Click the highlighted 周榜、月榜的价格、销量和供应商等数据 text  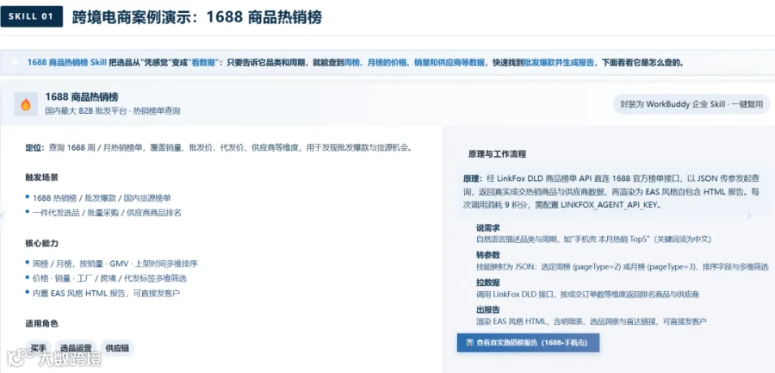[x=414, y=62]
